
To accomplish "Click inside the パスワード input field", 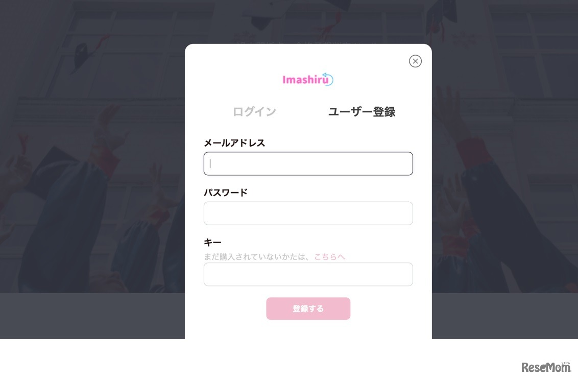I will coord(308,213).
